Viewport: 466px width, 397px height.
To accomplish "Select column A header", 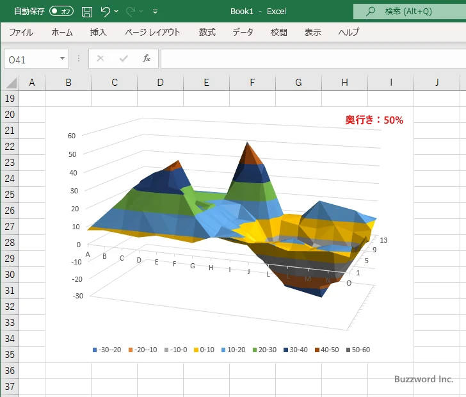I will [32, 83].
